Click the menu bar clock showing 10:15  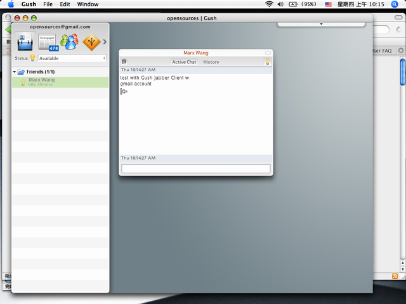pos(361,4)
